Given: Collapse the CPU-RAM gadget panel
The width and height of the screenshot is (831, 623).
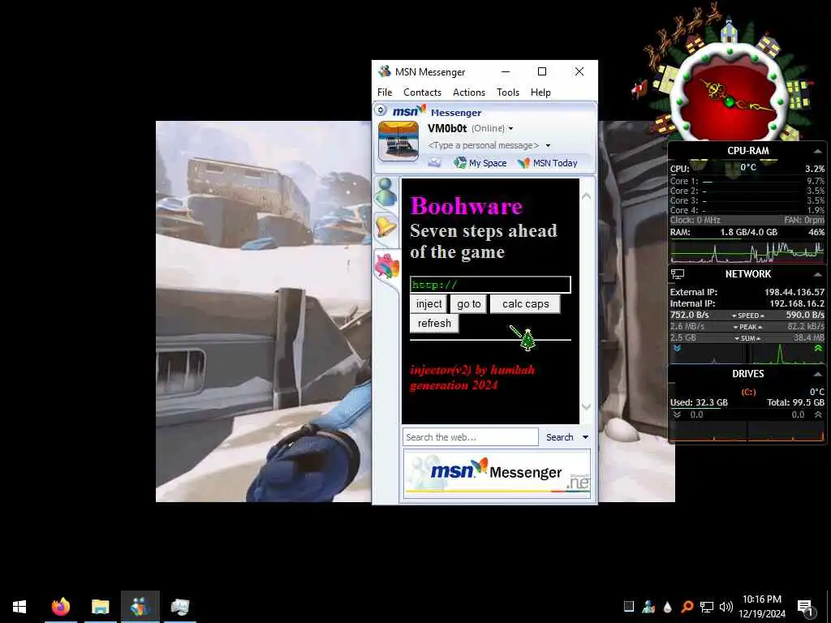Looking at the screenshot, I should pos(818,151).
